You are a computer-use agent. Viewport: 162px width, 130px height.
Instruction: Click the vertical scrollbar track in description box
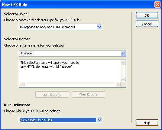point(123,71)
